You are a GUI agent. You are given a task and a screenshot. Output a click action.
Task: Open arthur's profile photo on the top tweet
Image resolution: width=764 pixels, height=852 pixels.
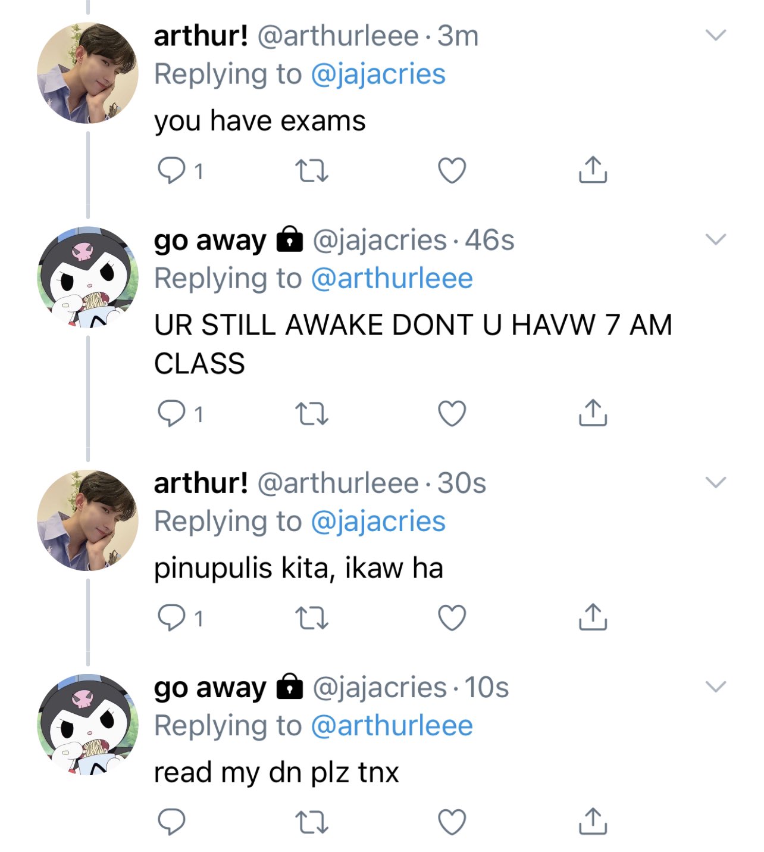click(x=87, y=73)
